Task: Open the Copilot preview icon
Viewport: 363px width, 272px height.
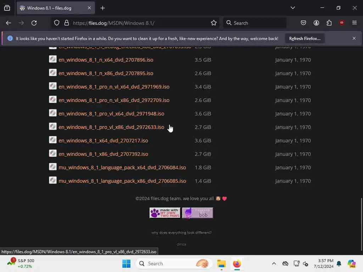Action: (x=351, y=263)
